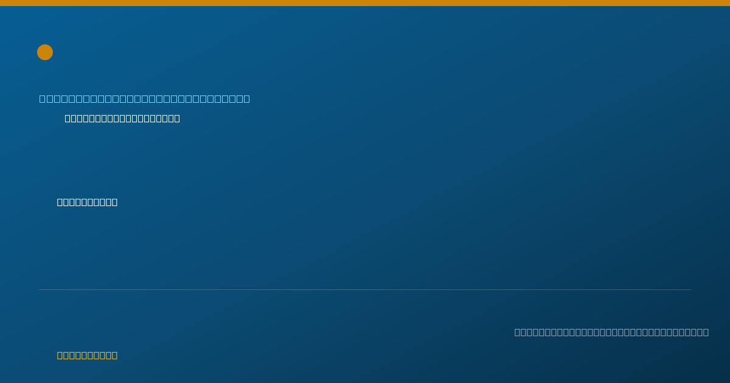Click the middle of the gray footer text
The width and height of the screenshot is (730, 383).
(x=611, y=332)
